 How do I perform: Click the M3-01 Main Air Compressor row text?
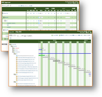26,84
